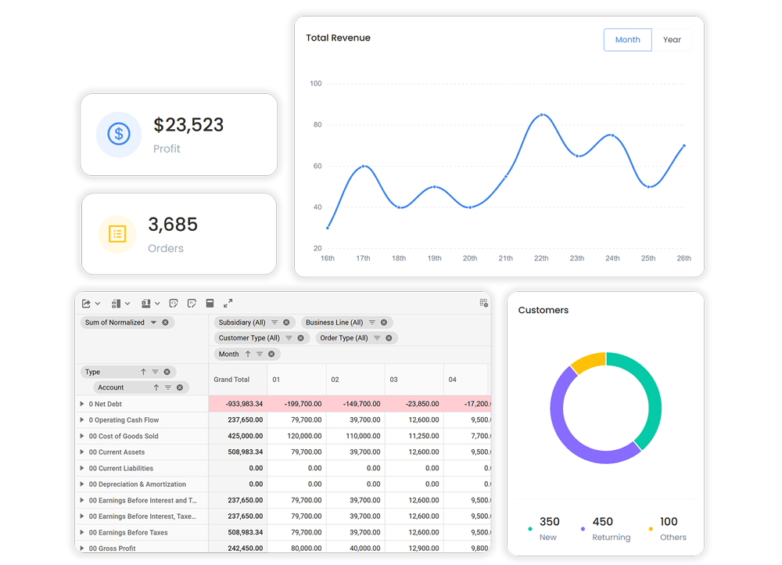This screenshot has height=565, width=782.
Task: Switch the revenue chart to Month view
Action: pyautogui.click(x=627, y=40)
